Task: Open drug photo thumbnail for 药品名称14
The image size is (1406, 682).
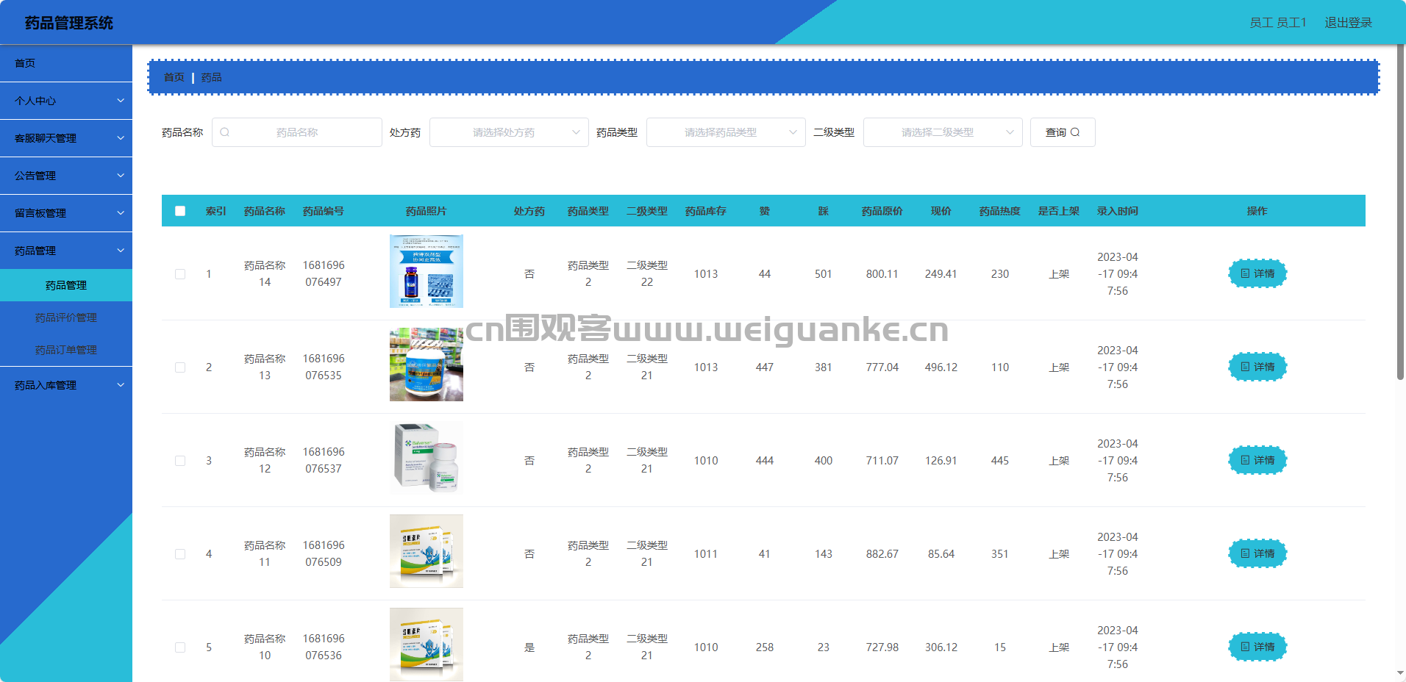Action: [x=427, y=271]
